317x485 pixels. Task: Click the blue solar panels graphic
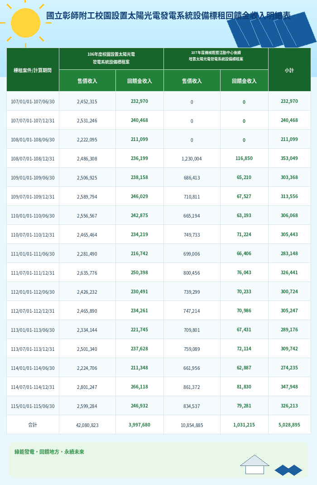(272, 30)
